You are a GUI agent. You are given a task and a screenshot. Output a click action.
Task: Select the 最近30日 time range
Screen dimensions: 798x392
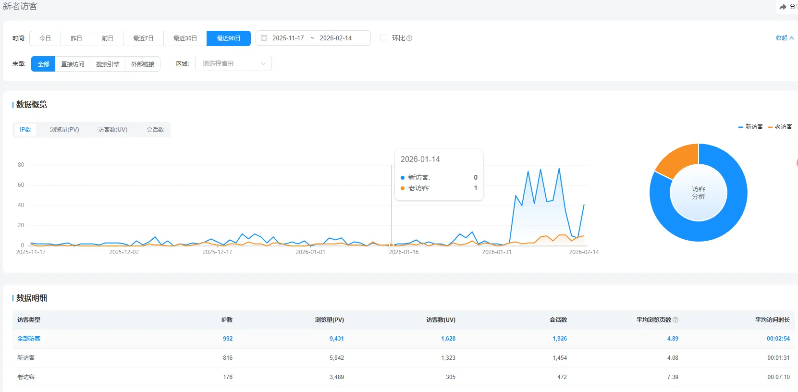(x=185, y=38)
